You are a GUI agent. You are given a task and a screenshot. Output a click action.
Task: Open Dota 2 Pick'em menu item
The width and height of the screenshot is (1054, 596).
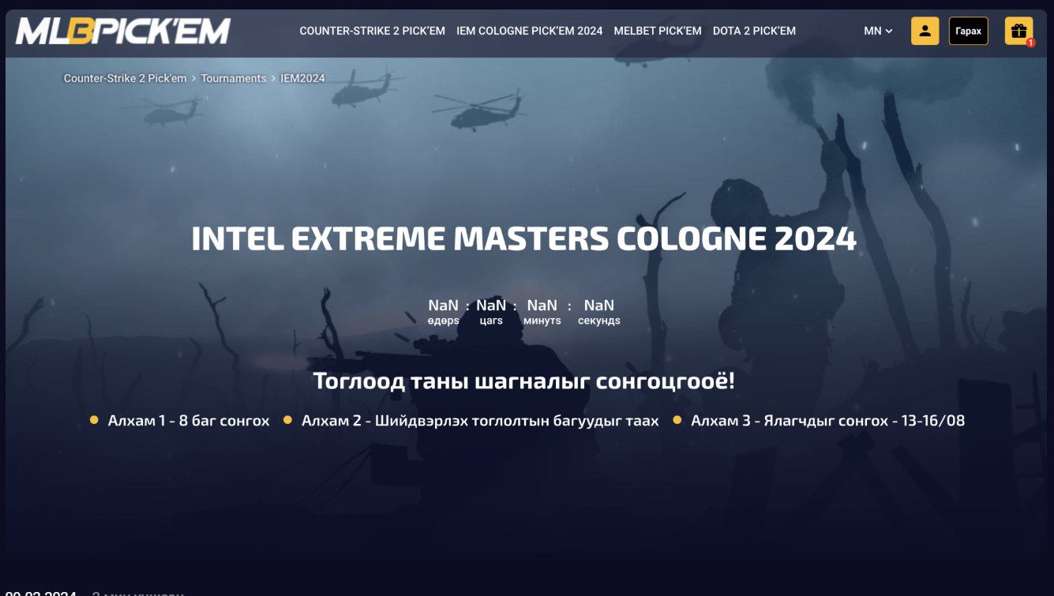coord(754,31)
